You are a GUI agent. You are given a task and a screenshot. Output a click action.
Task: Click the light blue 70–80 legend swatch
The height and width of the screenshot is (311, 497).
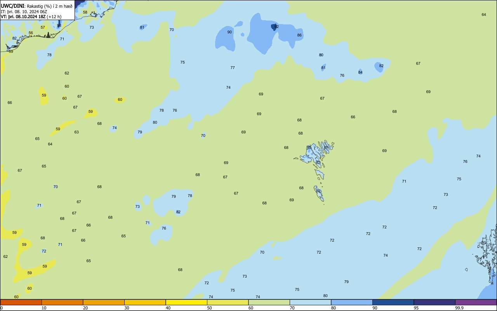310,302
